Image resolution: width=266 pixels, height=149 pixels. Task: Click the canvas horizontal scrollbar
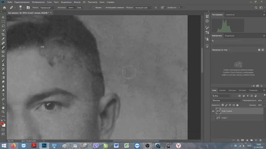pyautogui.click(x=136, y=141)
